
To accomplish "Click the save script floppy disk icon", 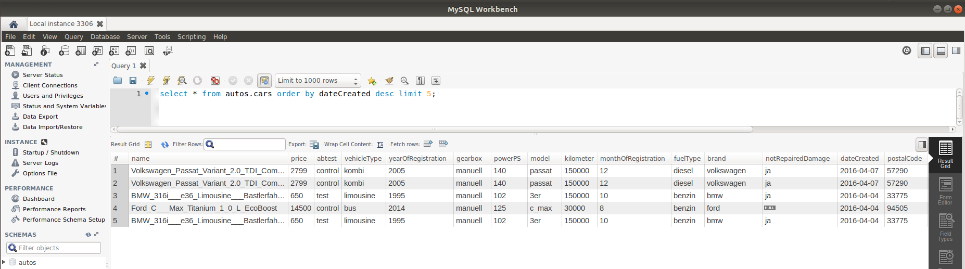I will [x=133, y=81].
